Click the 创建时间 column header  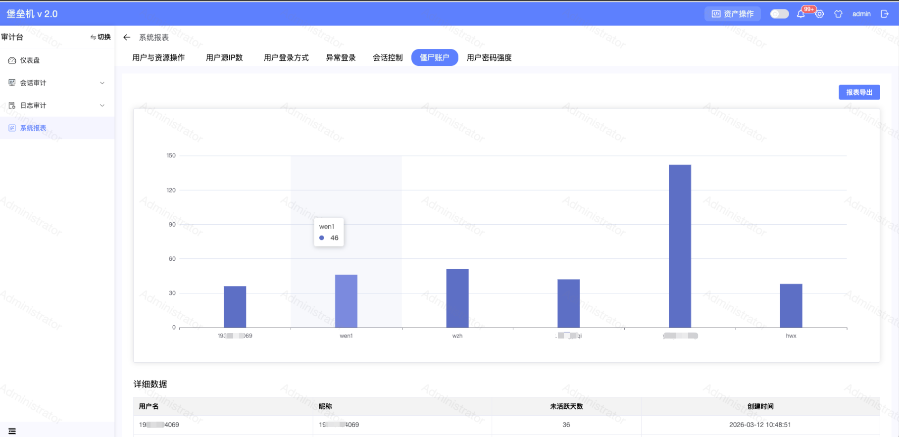(760, 406)
